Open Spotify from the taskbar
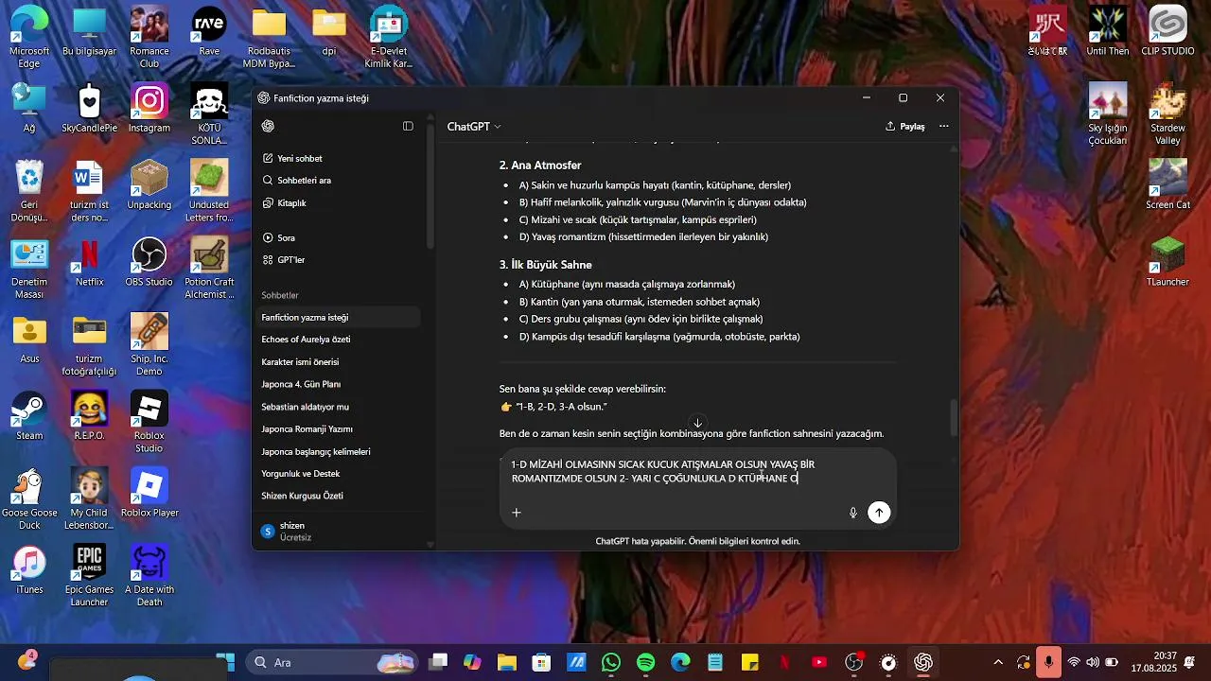 pos(646,662)
